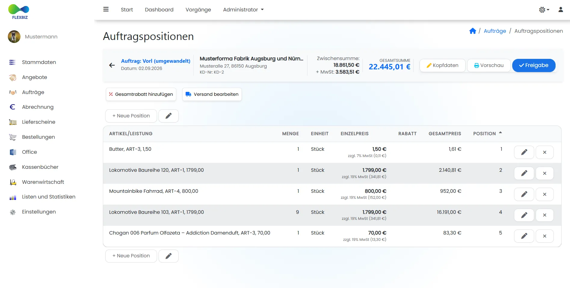Screen dimensions: 570x288
Task: Click the Mountainbike Fahrrad, ART-4 text
Action: click(153, 191)
